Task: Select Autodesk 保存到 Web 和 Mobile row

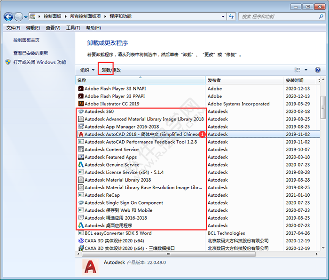Action: [x=197, y=210]
